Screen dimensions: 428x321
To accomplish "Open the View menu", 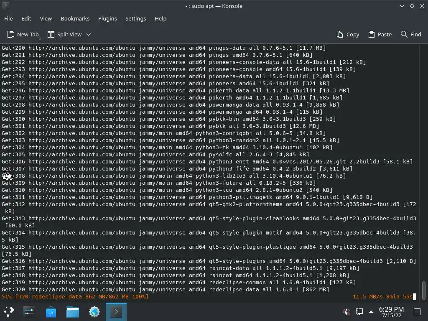I will click(46, 18).
